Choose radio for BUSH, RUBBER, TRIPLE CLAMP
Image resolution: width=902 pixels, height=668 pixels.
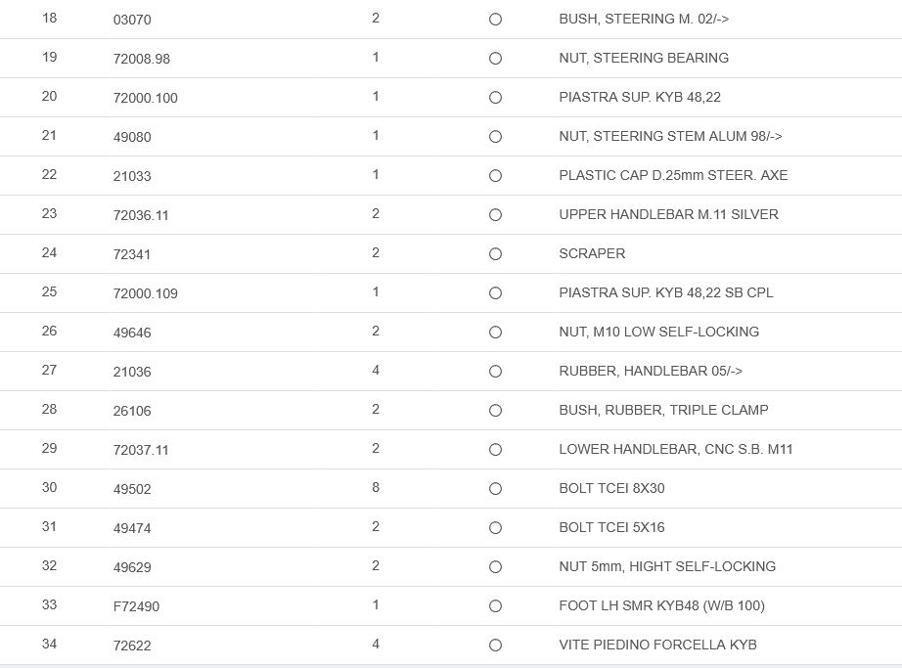pos(495,411)
